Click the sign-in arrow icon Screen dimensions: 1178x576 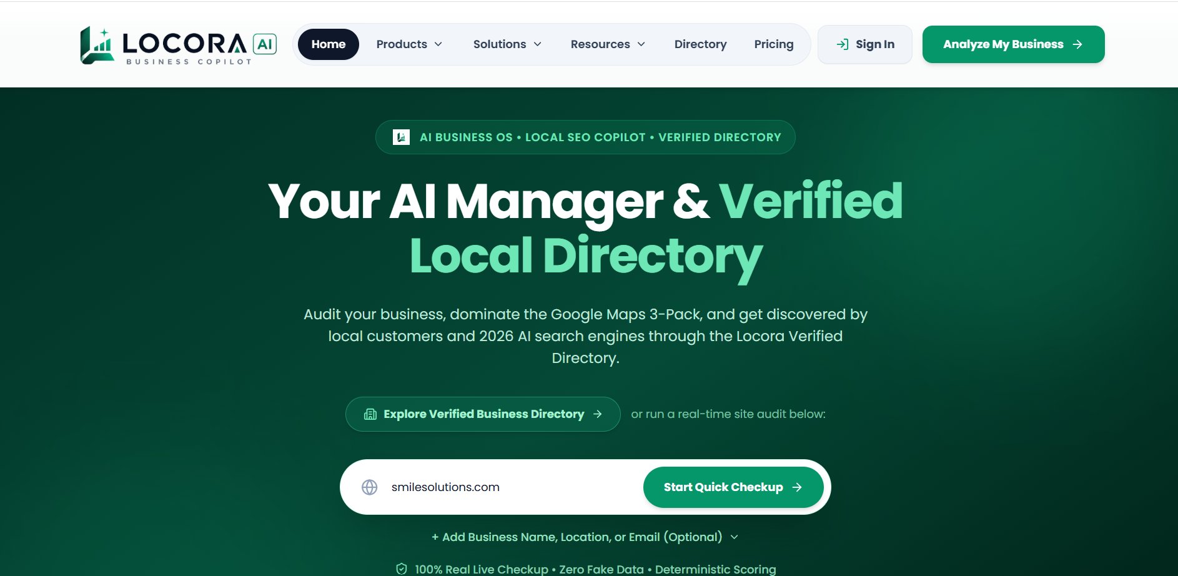click(x=843, y=44)
